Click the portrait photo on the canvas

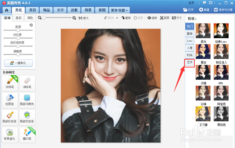[110, 85]
